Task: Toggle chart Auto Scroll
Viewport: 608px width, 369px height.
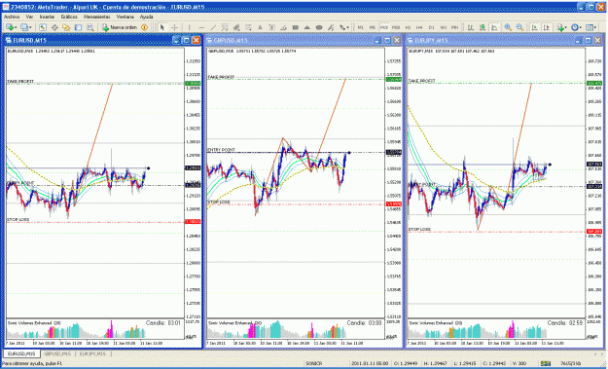Action: [x=534, y=27]
